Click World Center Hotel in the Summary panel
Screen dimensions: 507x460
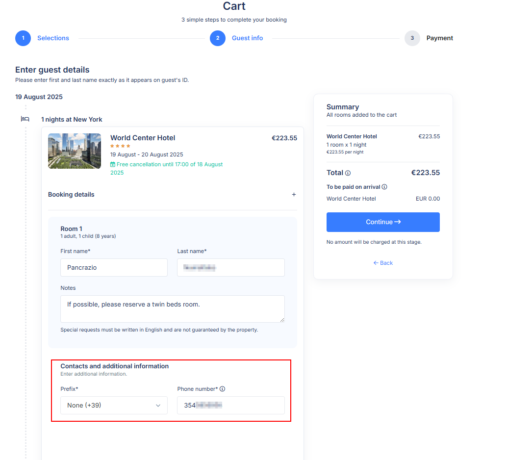352,136
